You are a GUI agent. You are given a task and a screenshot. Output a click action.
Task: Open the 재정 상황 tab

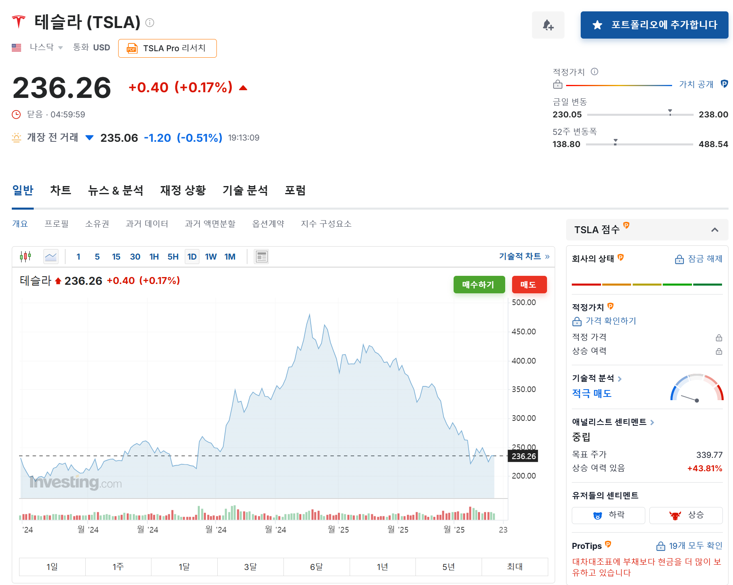tap(183, 190)
